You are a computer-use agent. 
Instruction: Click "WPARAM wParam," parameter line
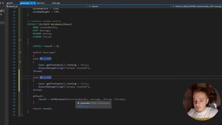point(42,34)
